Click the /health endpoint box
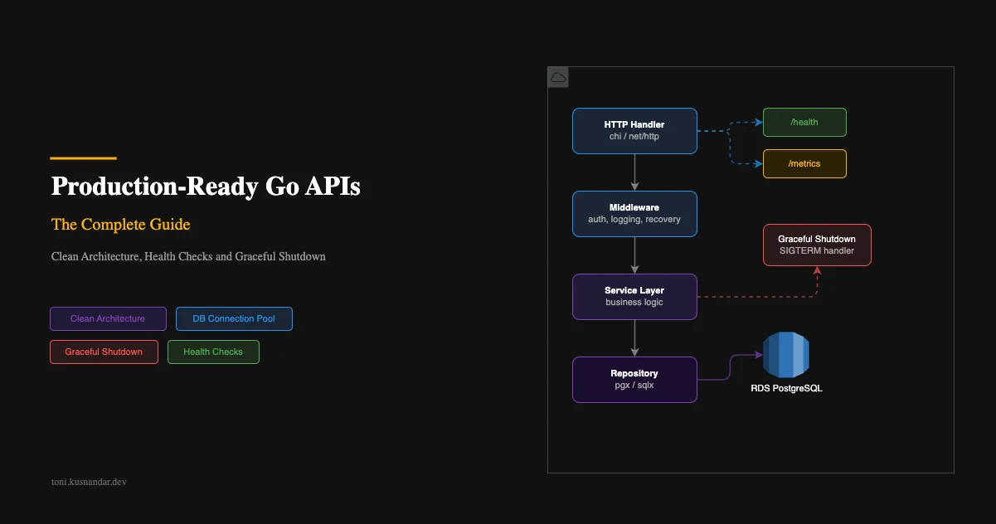 804,122
